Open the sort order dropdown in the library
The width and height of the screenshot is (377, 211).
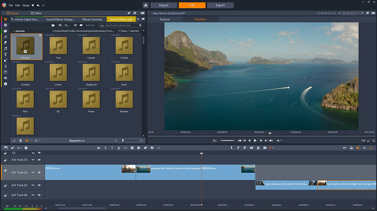click(67, 25)
